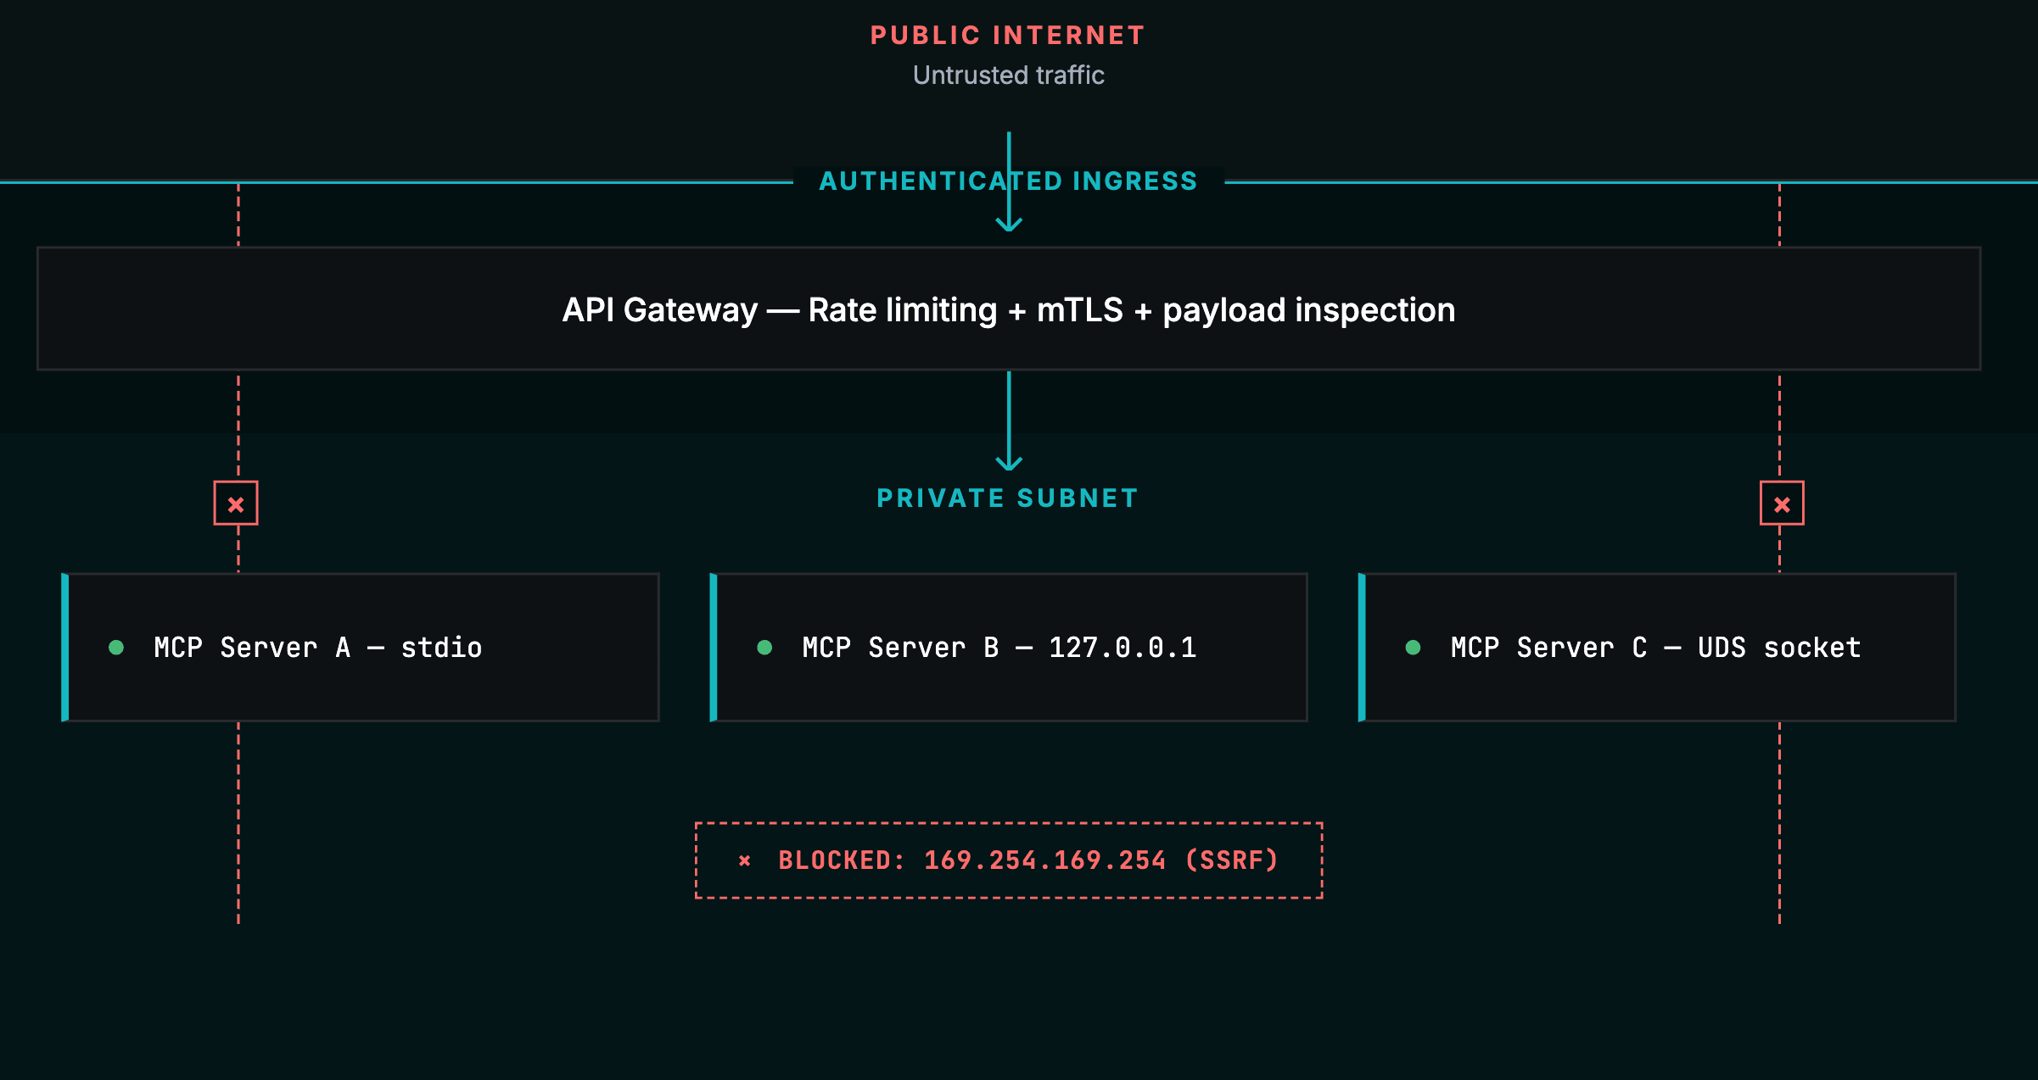Click small X icon in BLOCKED SSRF box
This screenshot has width=2038, height=1080.
click(744, 861)
